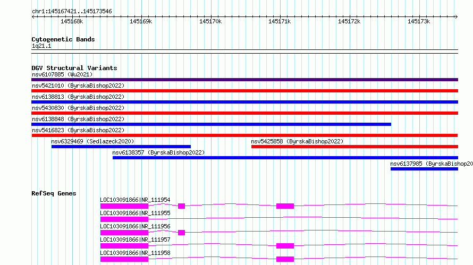Screen dimensions: 473x265
Task: Click the nsv6138848 variant label
Action: point(78,119)
